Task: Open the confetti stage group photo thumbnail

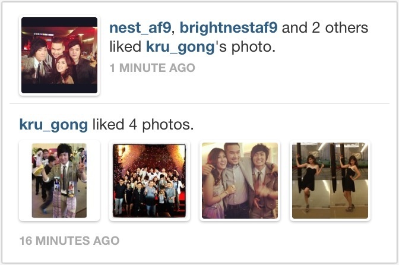Action: tap(150, 181)
